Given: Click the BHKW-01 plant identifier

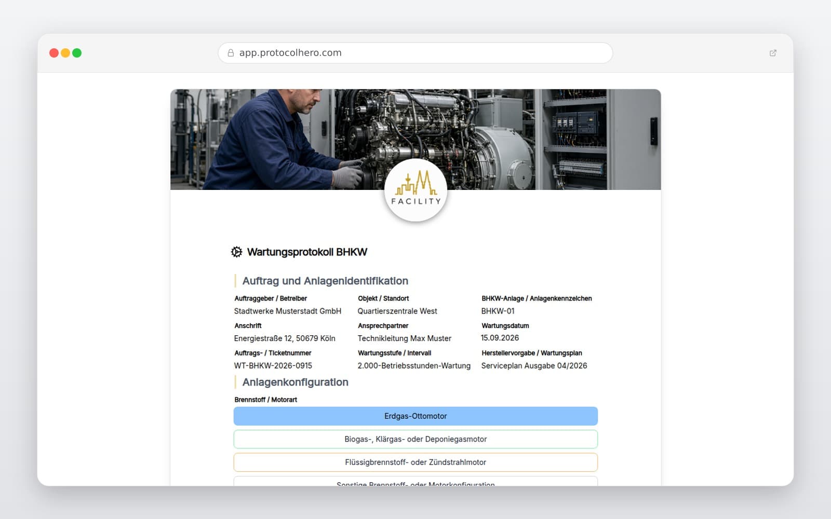Looking at the screenshot, I should pyautogui.click(x=498, y=311).
